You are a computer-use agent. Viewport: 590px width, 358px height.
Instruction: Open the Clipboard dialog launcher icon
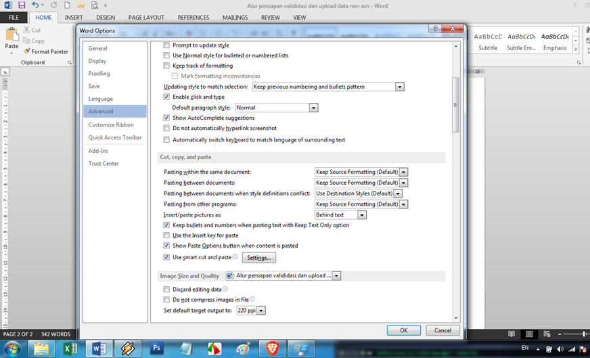(x=69, y=62)
